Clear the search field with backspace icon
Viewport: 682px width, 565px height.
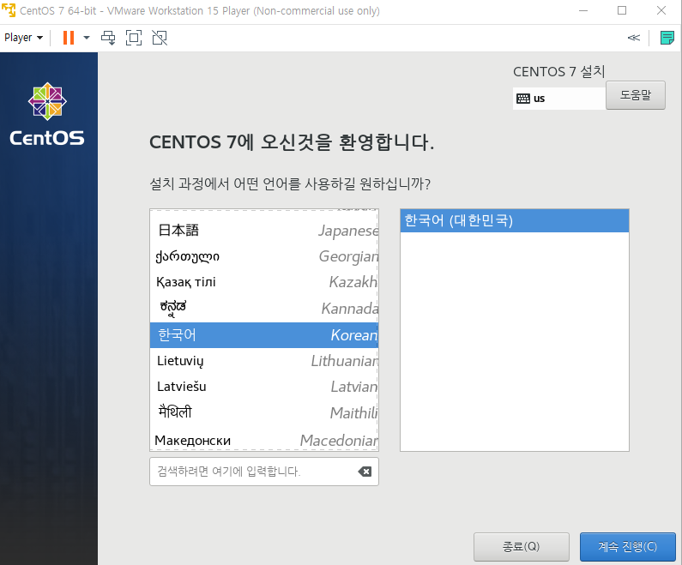365,472
